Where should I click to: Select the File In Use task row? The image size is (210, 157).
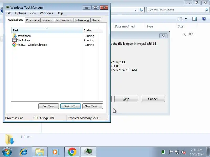point(57,40)
